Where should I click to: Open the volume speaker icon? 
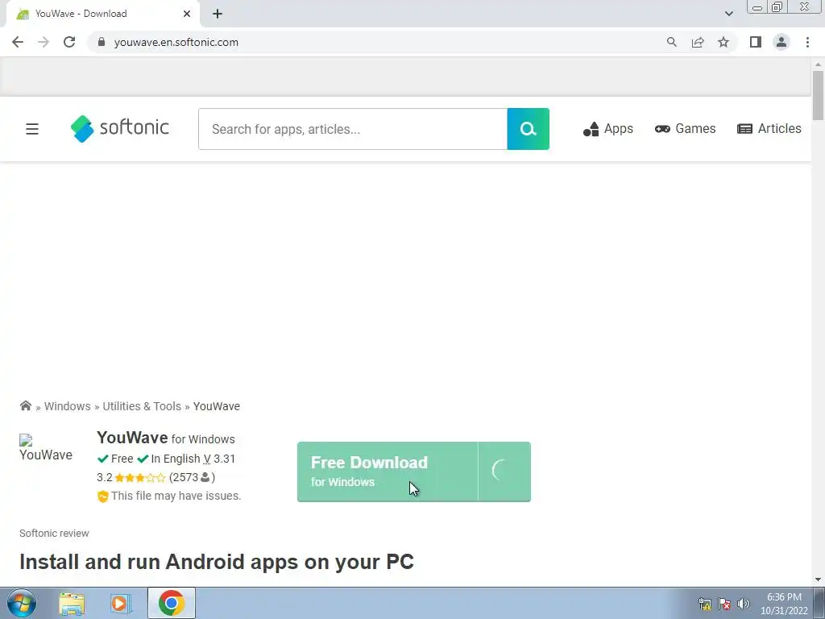pos(744,604)
